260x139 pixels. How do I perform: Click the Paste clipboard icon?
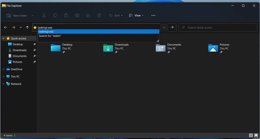point(66,15)
